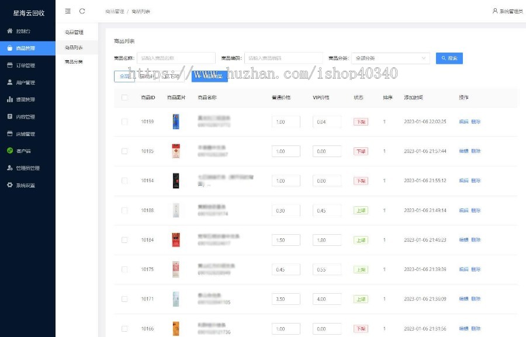Click 编辑 for product 10171

[x=463, y=299]
